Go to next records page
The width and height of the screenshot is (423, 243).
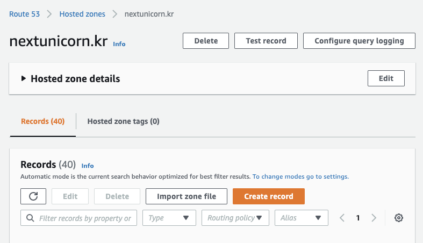coord(374,218)
